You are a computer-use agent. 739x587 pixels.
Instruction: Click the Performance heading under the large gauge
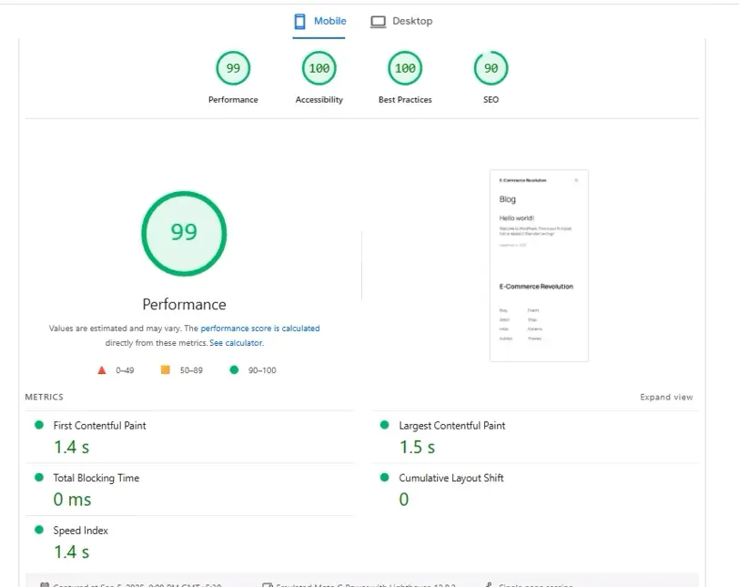pos(184,304)
